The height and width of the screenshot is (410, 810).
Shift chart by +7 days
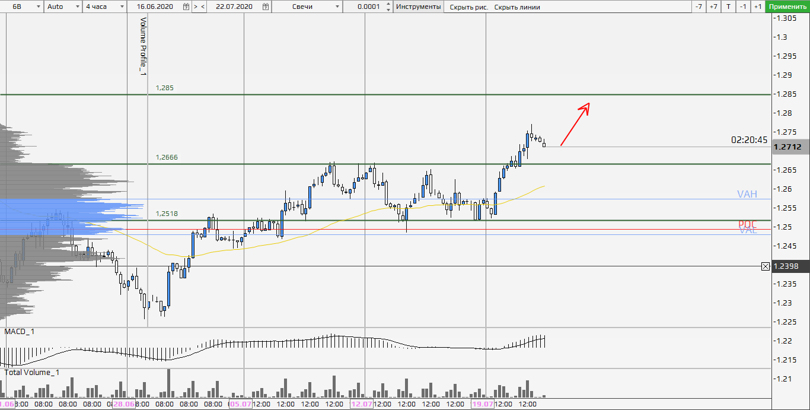[x=713, y=7]
